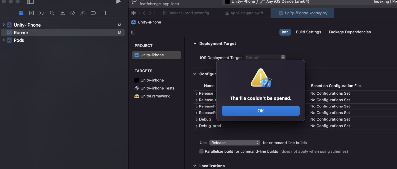Collapse the Configurations section
This screenshot has width=397, height=169.
195,74
